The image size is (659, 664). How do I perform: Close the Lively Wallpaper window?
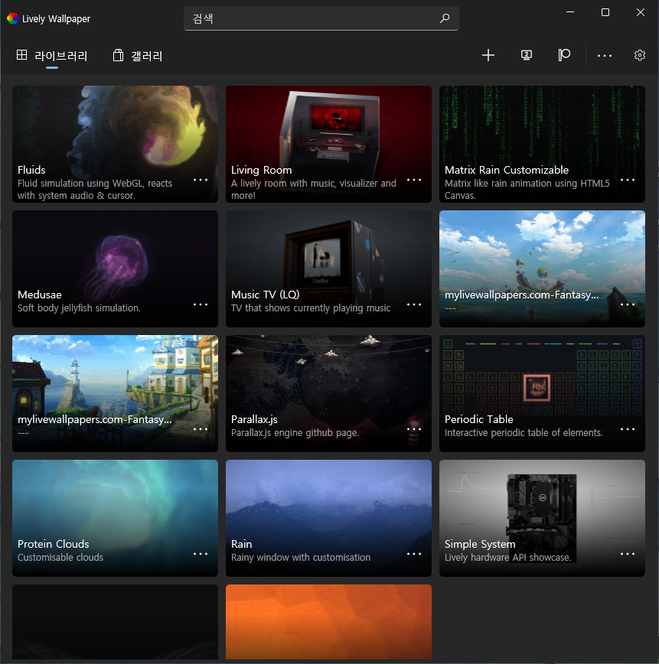click(641, 12)
